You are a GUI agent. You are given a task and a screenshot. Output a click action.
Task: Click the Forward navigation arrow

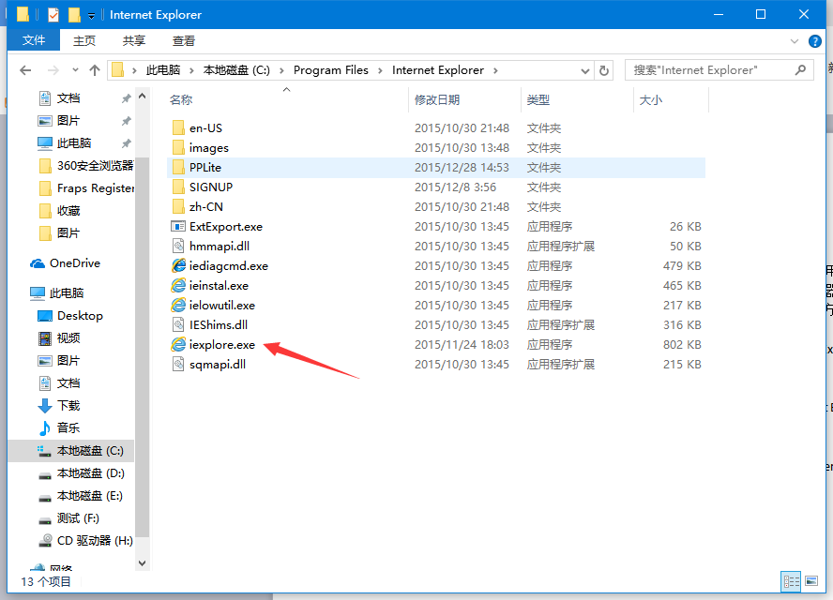click(x=53, y=70)
